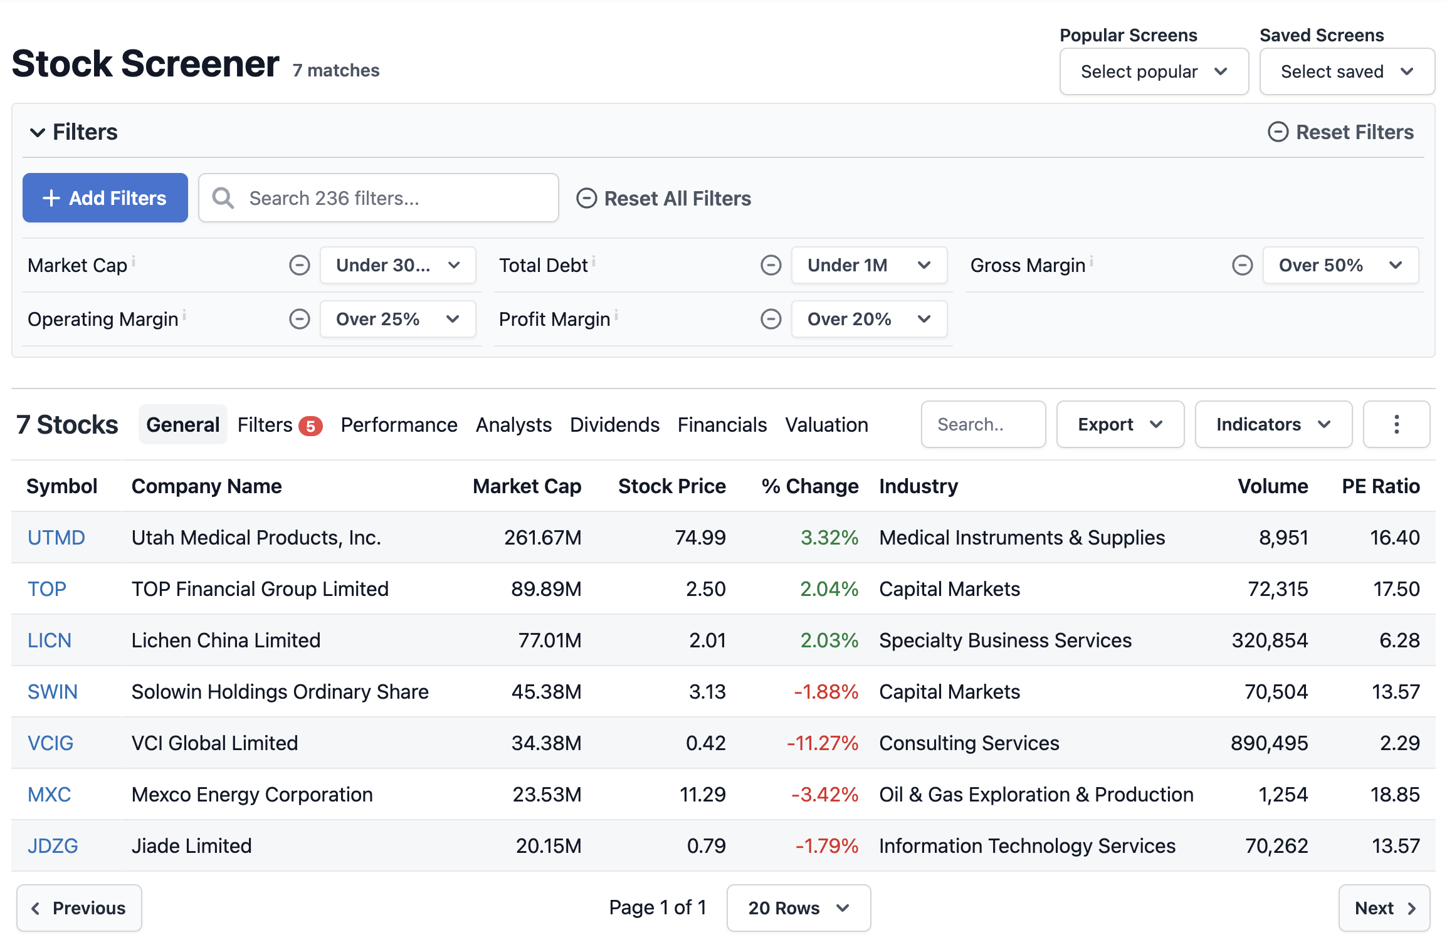Switch to the Dividends tab
The width and height of the screenshot is (1447, 945).
point(614,424)
